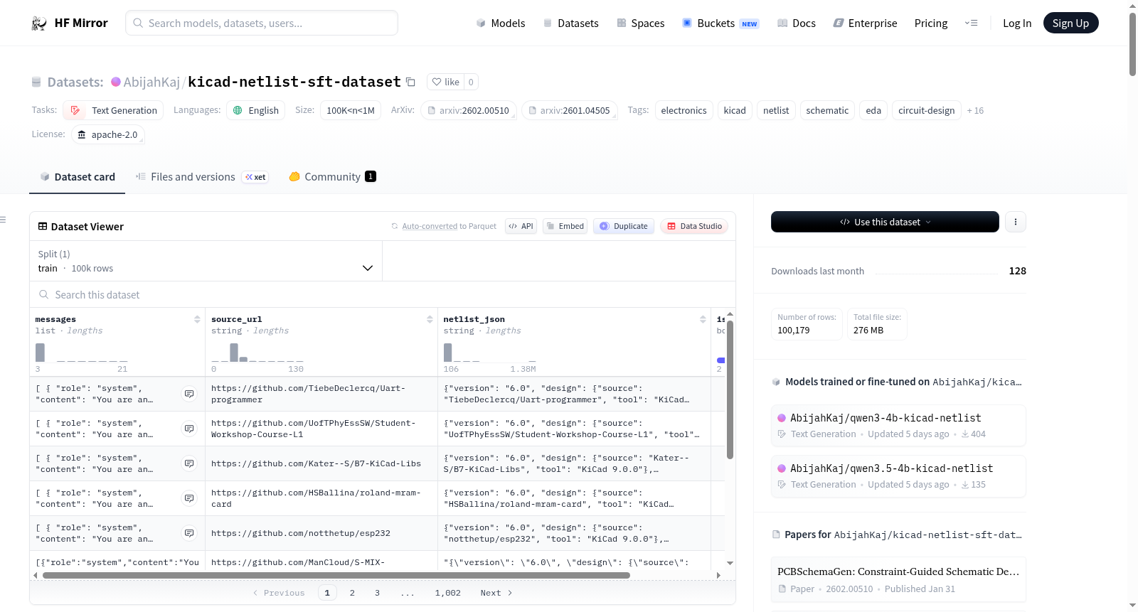
Task: Open Enterprise in the navbar
Action: (x=865, y=23)
